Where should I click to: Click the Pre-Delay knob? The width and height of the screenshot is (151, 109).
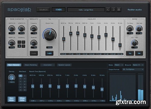tap(130, 29)
